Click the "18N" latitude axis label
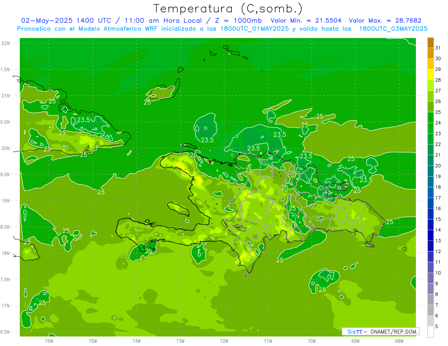The image size is (448, 346). [6, 253]
